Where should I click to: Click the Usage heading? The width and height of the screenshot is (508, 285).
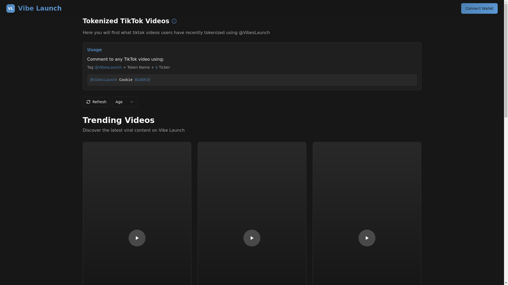(94, 50)
